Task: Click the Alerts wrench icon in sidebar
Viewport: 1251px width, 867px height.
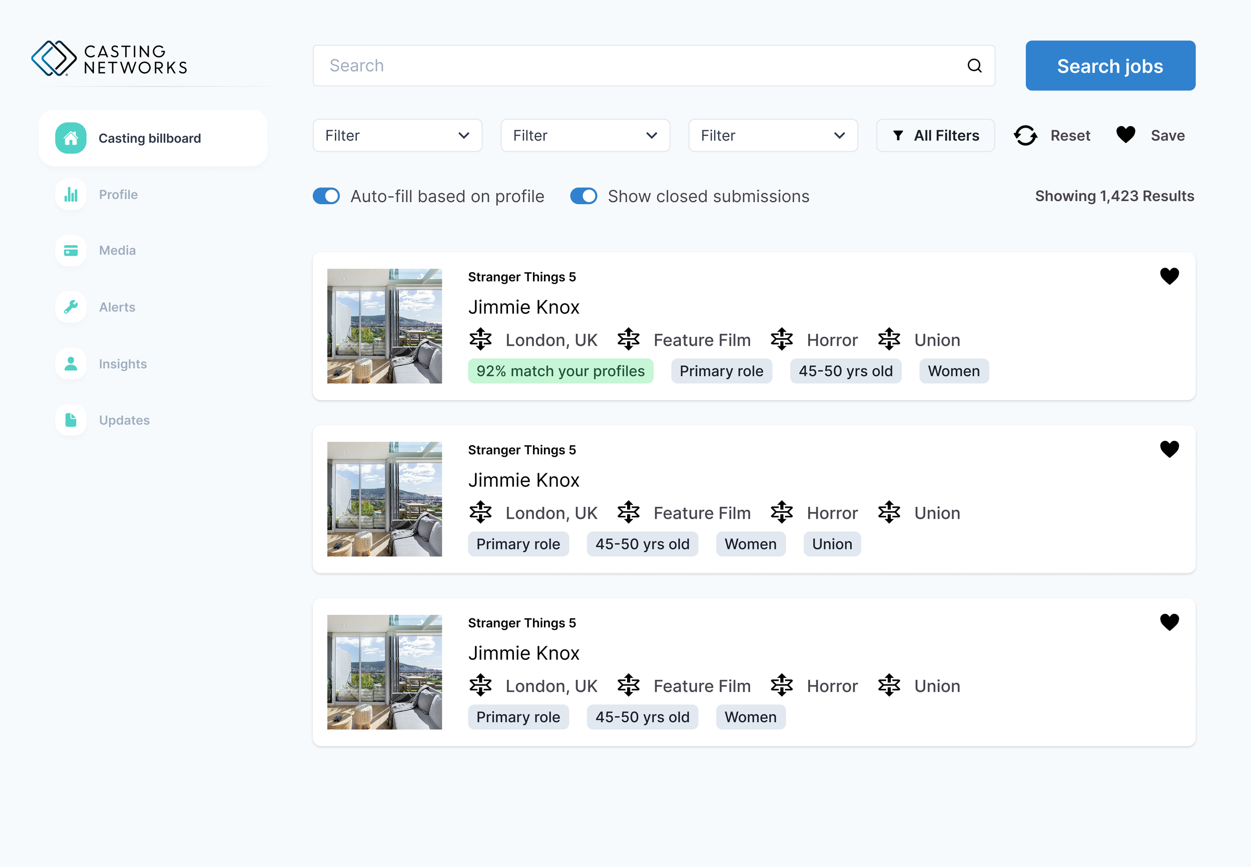Action: pos(71,307)
